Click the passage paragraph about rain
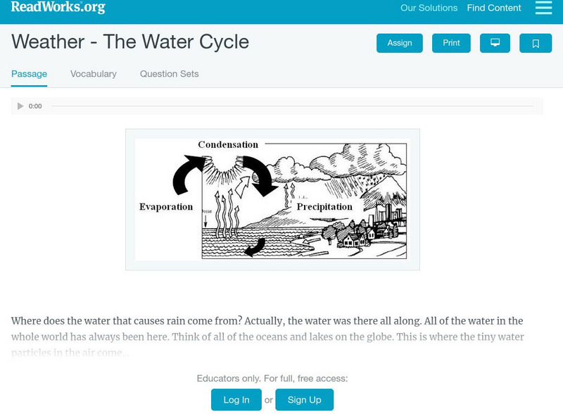 [x=267, y=329]
